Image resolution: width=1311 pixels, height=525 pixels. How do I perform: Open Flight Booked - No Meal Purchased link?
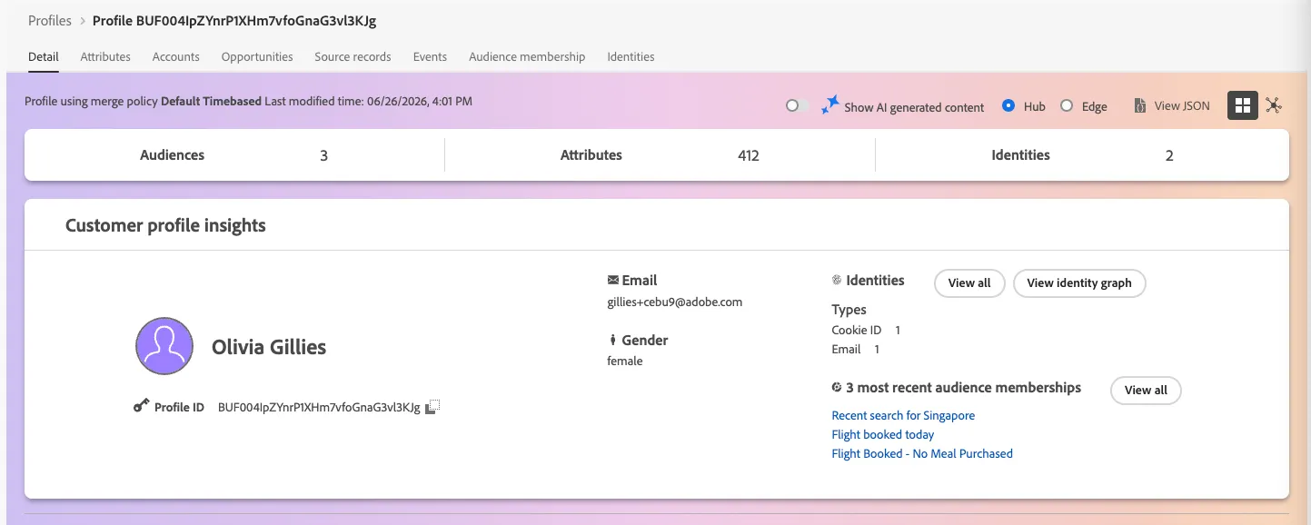click(x=922, y=453)
